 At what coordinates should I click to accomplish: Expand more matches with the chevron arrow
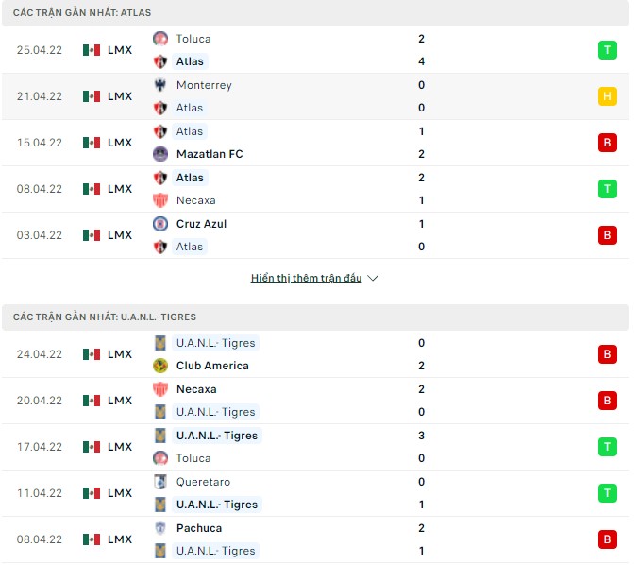373,279
